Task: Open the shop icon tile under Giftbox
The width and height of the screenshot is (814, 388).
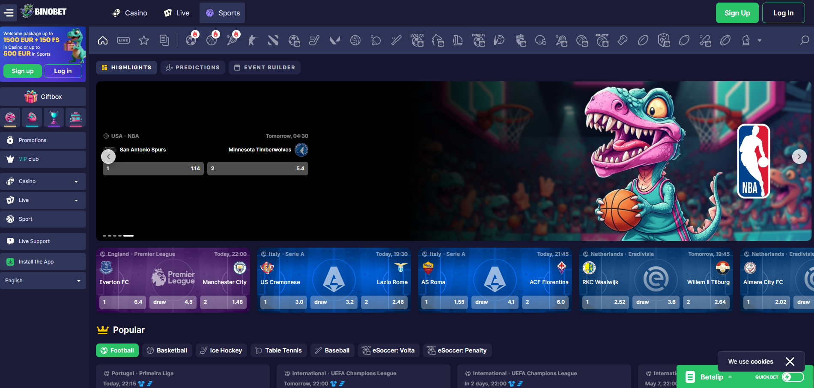Action: 75,117
